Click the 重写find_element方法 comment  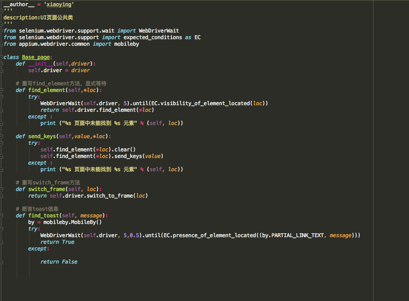coord(61,84)
